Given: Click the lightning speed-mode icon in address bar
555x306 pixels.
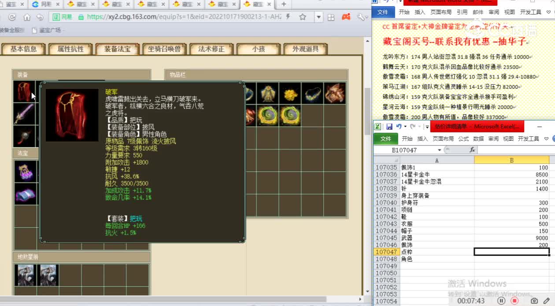Looking at the screenshot, I should pyautogui.click(x=288, y=17).
